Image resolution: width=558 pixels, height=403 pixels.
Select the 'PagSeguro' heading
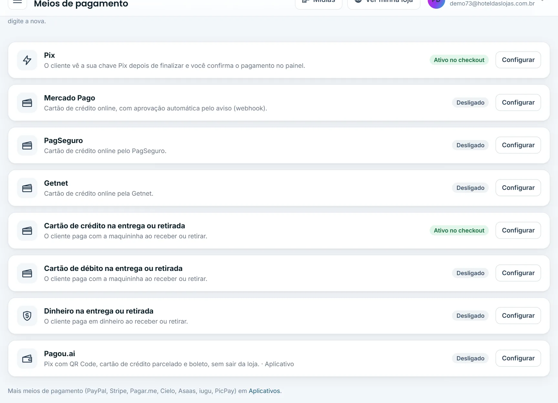63,140
